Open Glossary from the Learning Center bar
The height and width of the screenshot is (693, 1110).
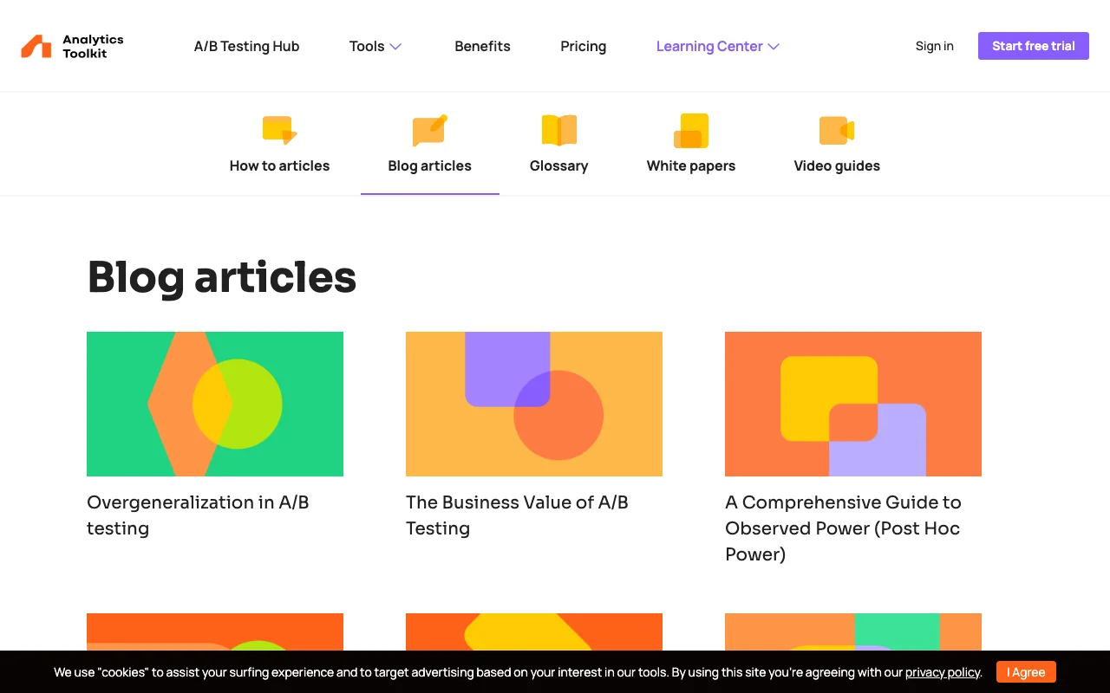point(558,165)
